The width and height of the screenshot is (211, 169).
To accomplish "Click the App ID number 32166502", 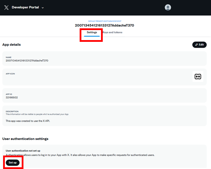I will [12, 97].
